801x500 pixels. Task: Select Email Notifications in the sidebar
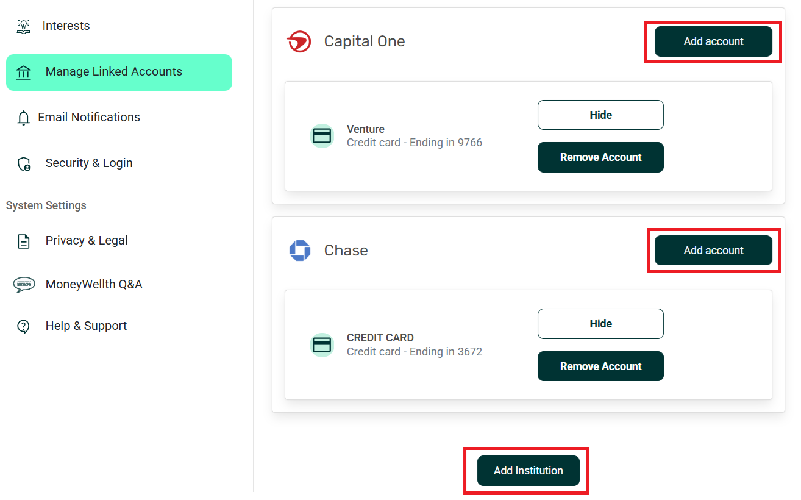click(89, 118)
